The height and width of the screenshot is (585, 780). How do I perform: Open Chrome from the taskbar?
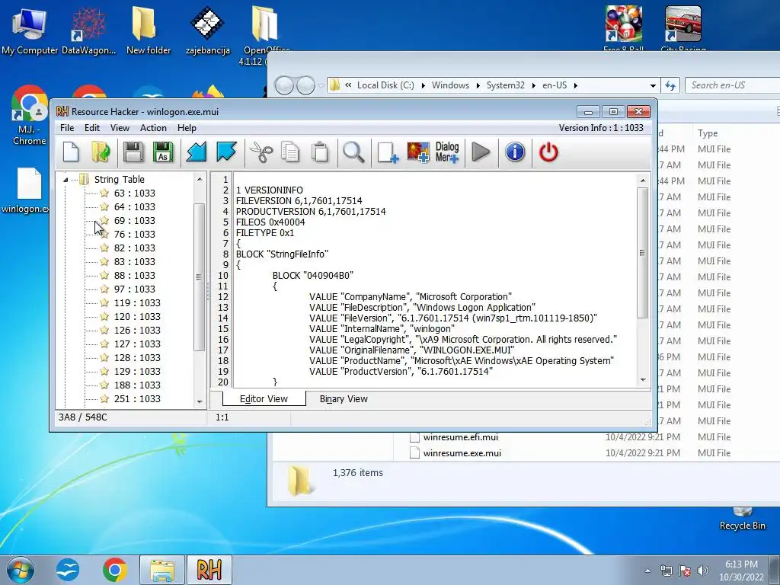click(115, 570)
